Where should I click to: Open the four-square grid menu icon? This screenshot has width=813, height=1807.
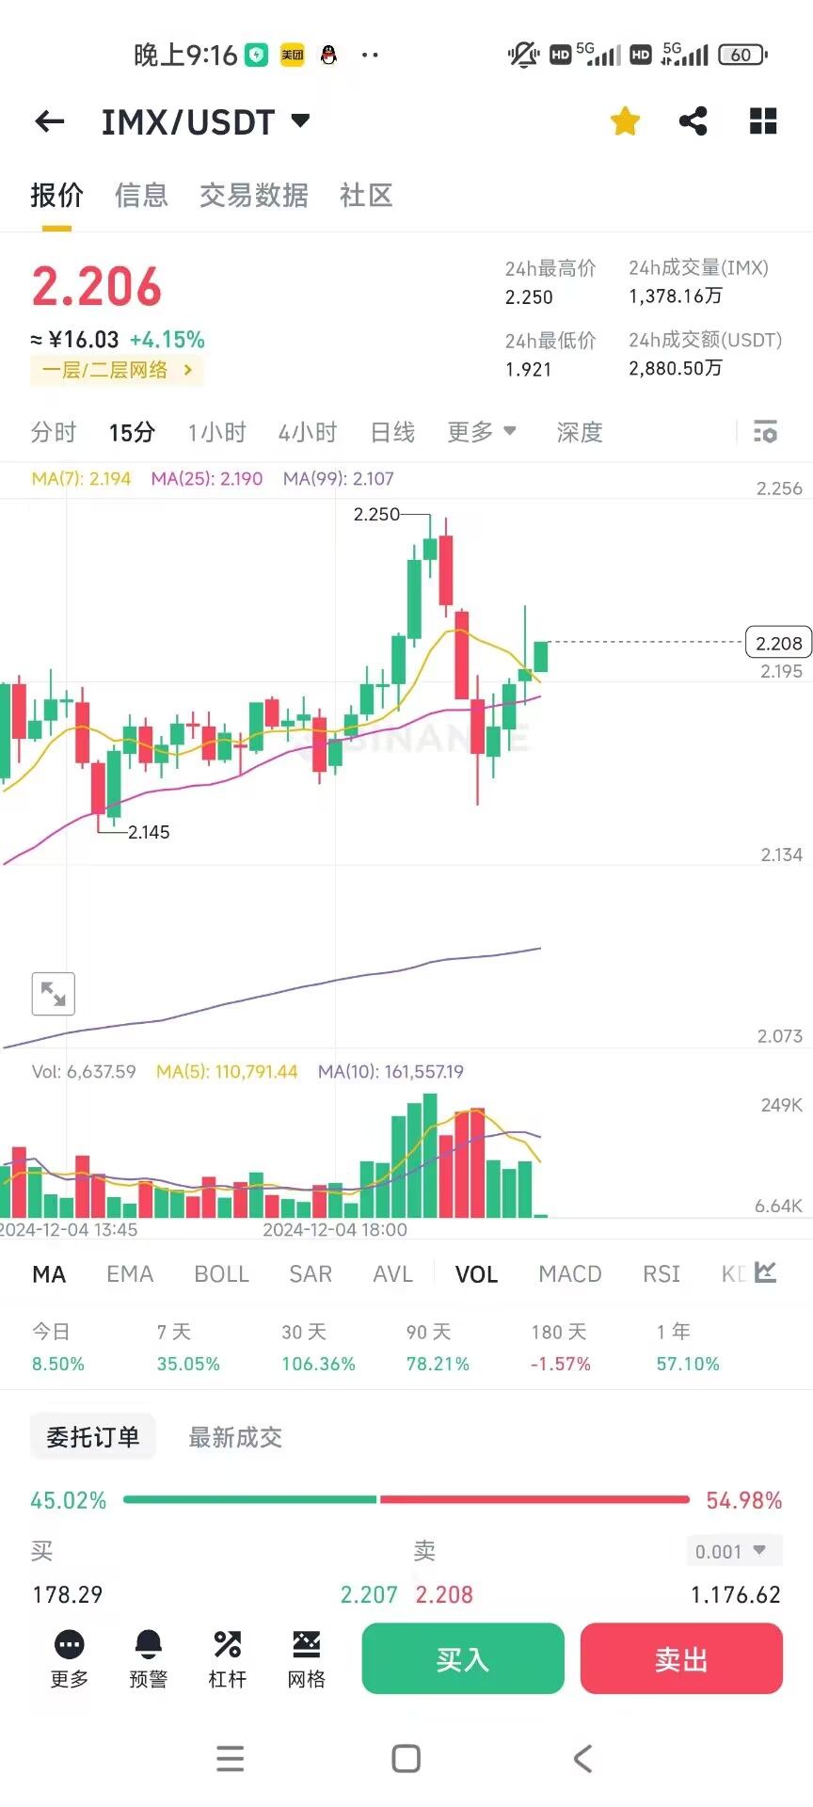click(x=763, y=120)
